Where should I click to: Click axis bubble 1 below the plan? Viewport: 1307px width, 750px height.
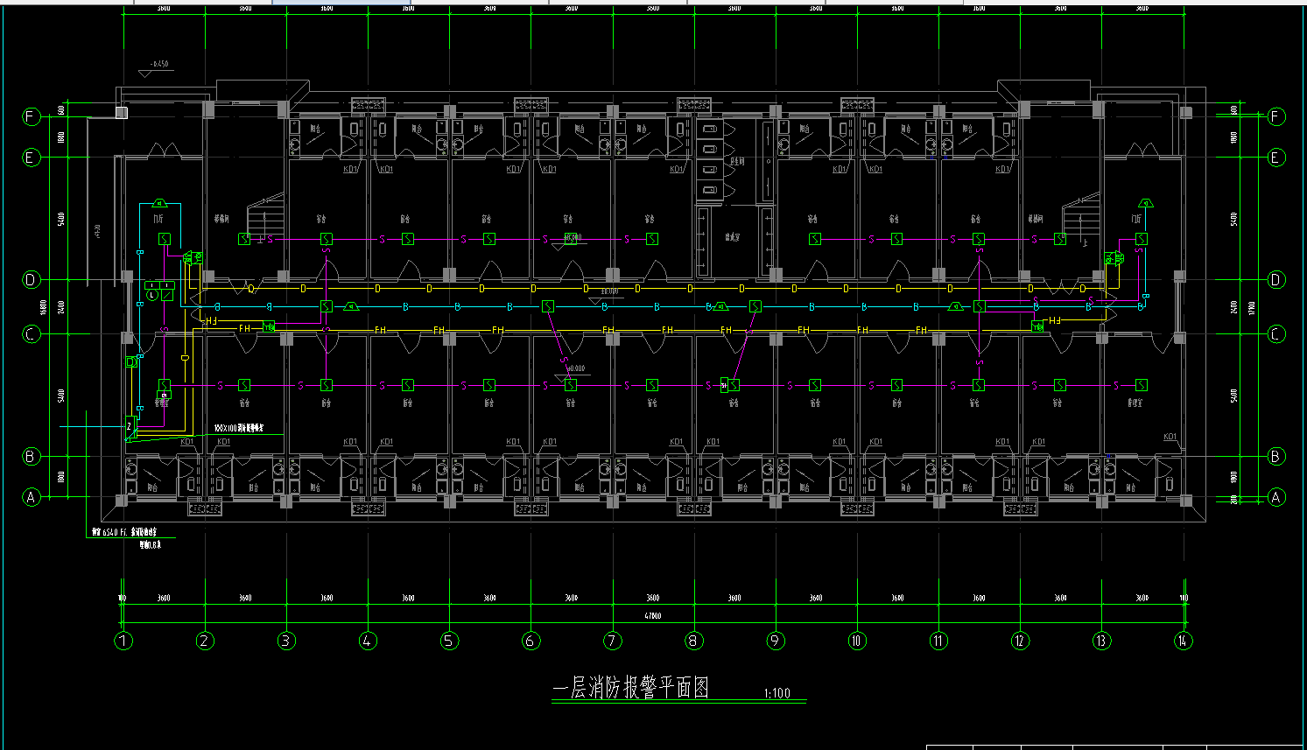point(123,641)
